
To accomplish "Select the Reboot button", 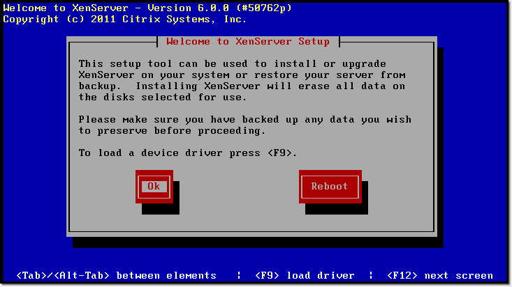I will [330, 187].
